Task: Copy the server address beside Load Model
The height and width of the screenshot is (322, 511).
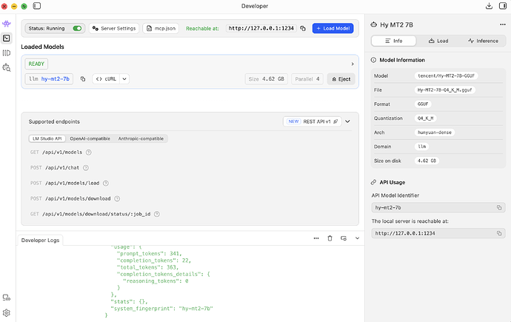Action: [x=303, y=28]
